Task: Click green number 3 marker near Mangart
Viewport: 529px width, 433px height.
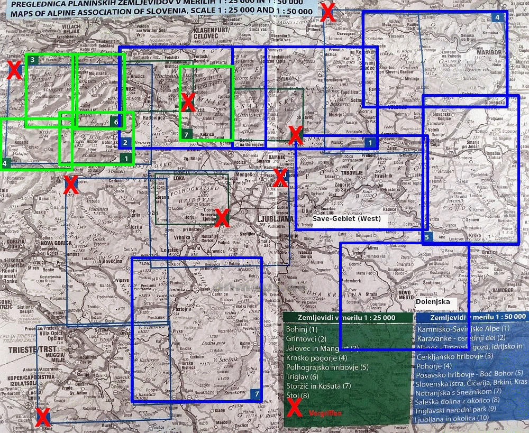Action: click(32, 60)
